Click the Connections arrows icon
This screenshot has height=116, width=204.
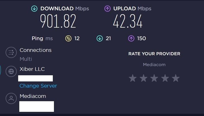tap(11, 52)
